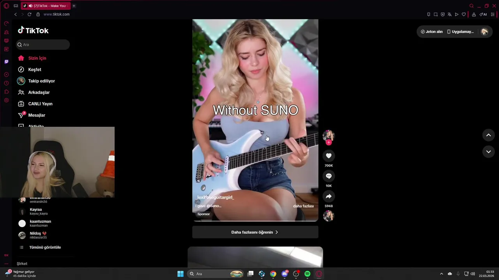The height and width of the screenshot is (280, 499).
Task: Open Discord from the taskbar
Action: 285,274
